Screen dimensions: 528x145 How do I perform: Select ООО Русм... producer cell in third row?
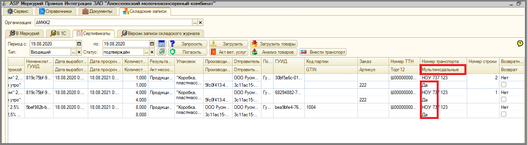218,107
